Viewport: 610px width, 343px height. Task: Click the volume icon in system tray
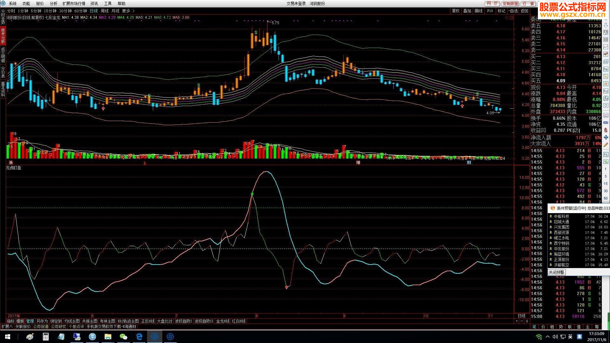[555, 337]
